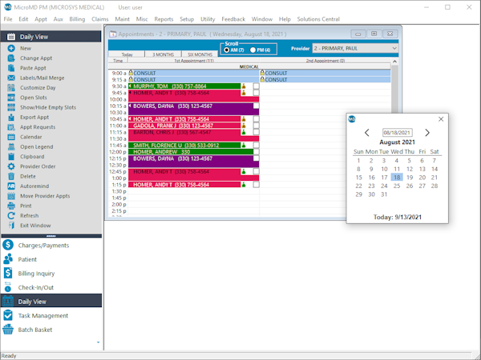Open the Billing menu
This screenshot has height=360, width=481.
coord(77,18)
